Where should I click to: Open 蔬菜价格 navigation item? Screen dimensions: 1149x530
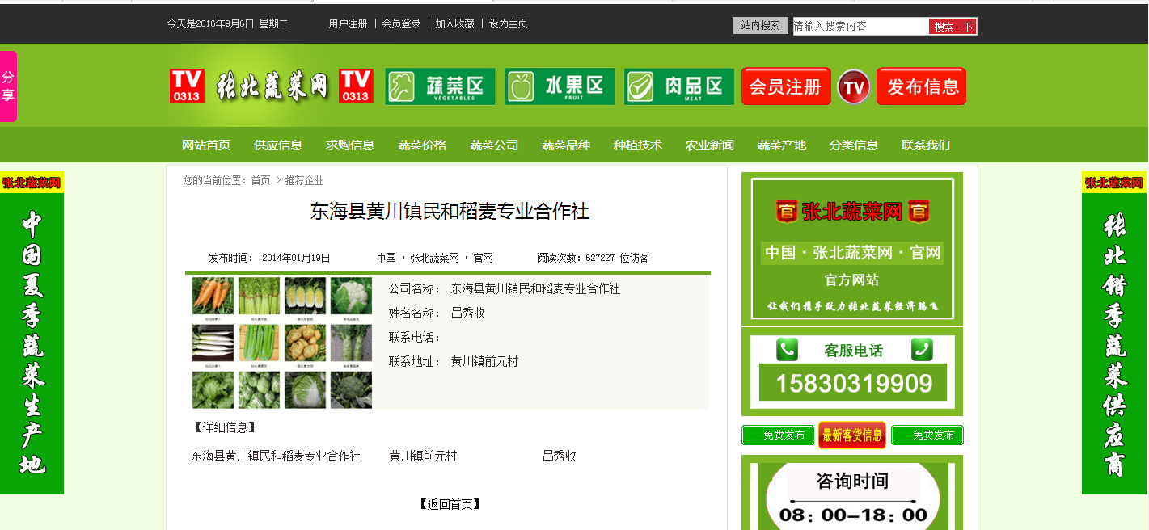point(422,145)
